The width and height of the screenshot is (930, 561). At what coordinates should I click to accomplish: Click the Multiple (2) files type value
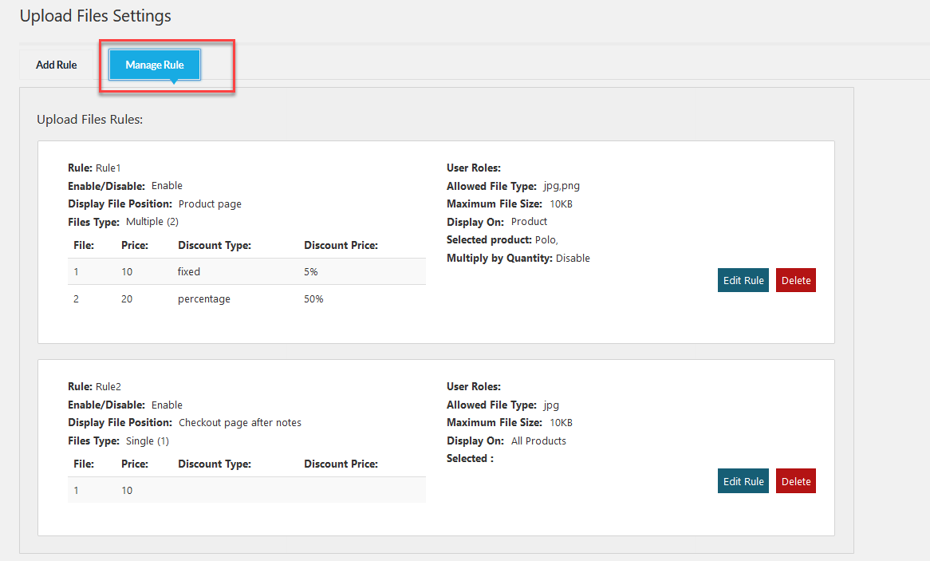pyautogui.click(x=152, y=221)
